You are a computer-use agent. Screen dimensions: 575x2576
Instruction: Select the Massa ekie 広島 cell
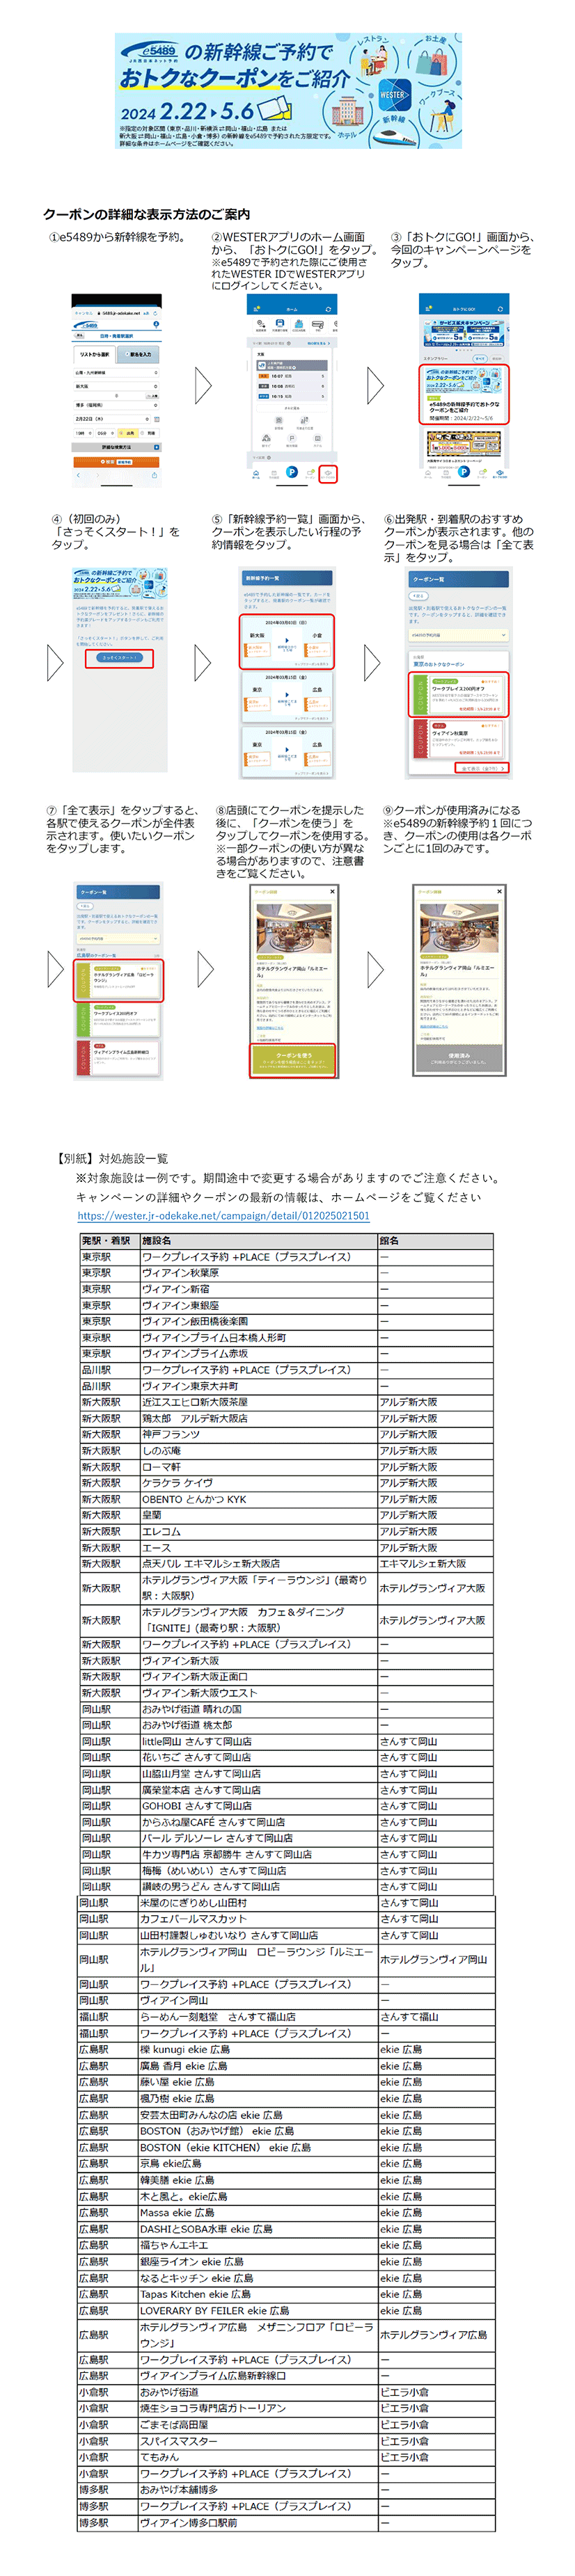[x=258, y=2213]
